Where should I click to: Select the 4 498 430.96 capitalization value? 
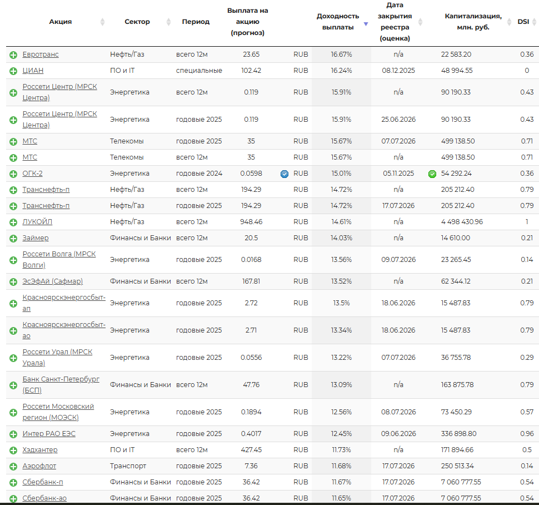(x=462, y=222)
